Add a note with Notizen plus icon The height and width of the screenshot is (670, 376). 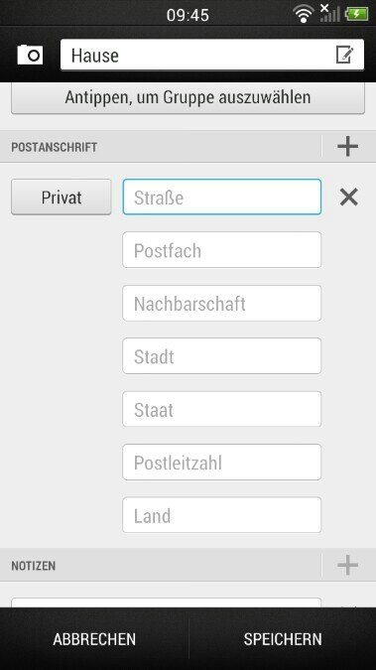coord(348,565)
